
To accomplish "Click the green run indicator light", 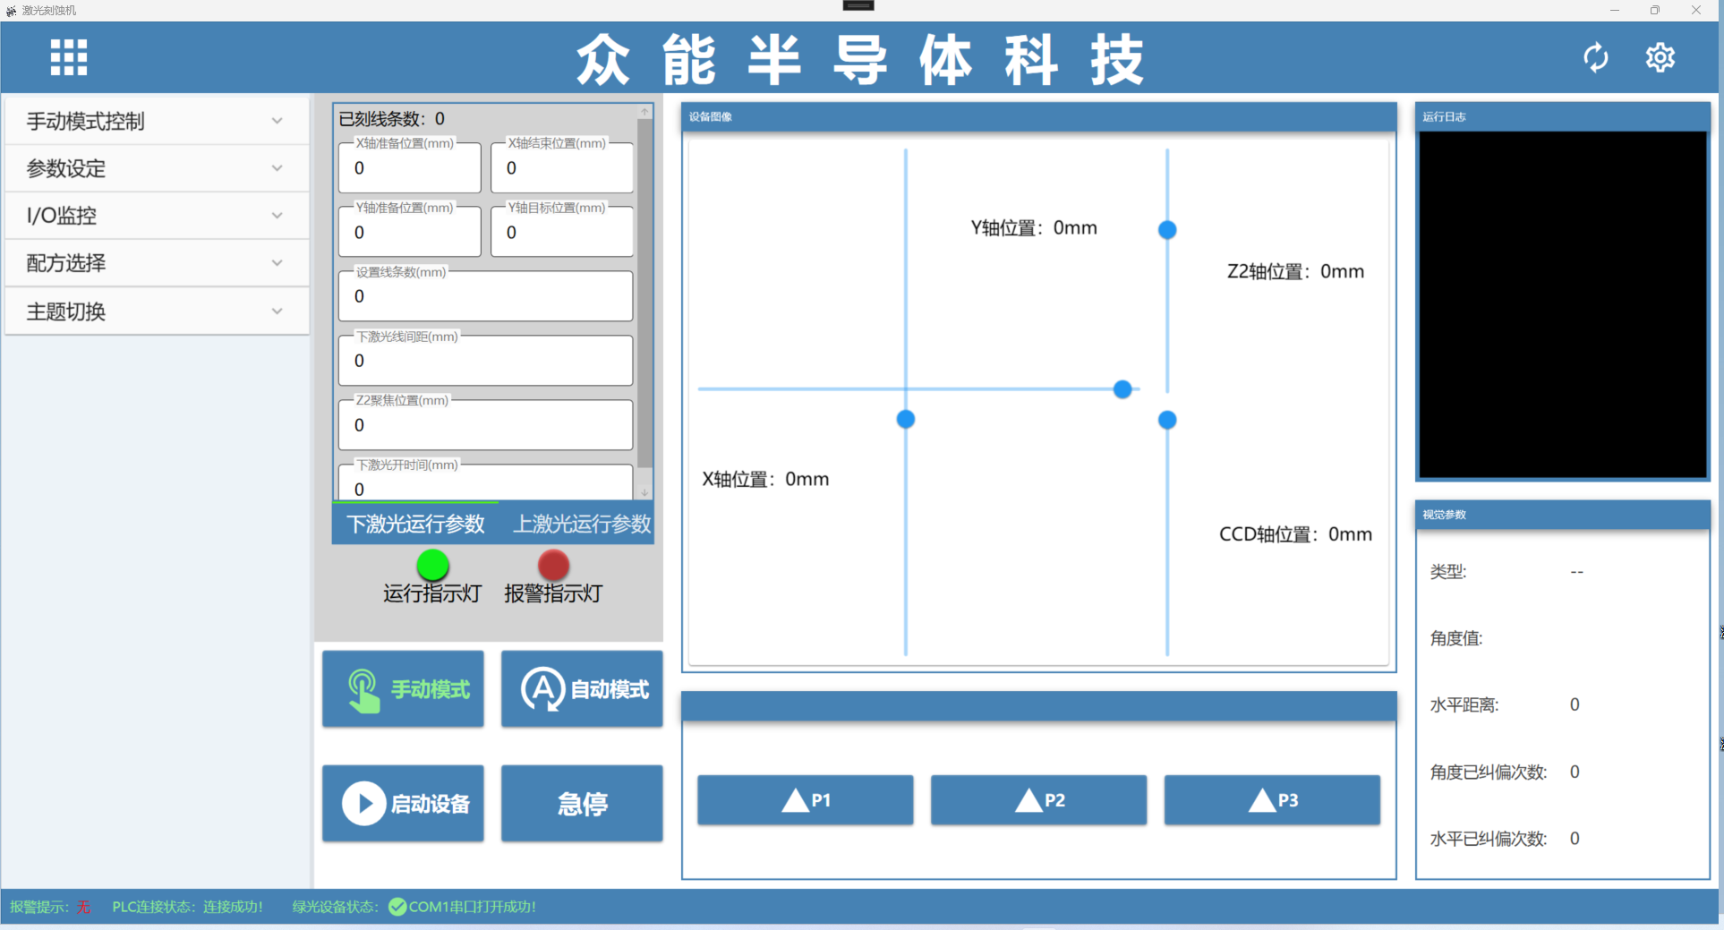I will (x=432, y=565).
